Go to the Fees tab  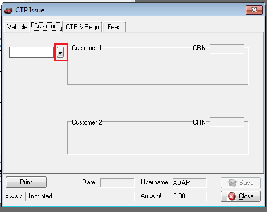[114, 27]
